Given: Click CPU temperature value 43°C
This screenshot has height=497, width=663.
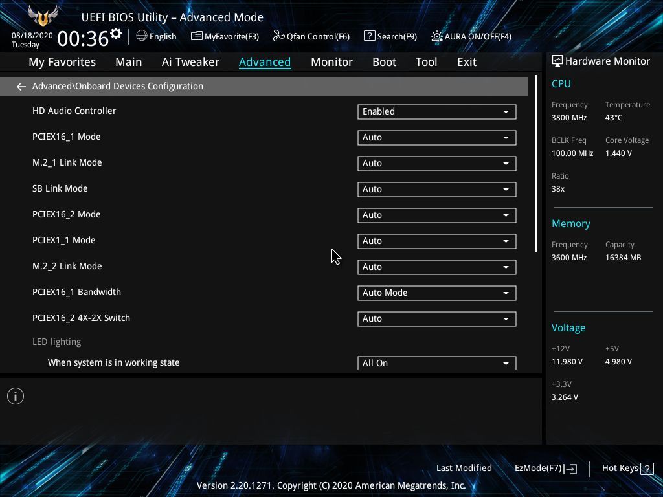Looking at the screenshot, I should [x=614, y=118].
